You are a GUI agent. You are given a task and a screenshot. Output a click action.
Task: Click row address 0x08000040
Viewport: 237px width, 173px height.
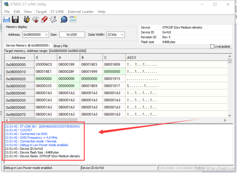[x=19, y=93]
